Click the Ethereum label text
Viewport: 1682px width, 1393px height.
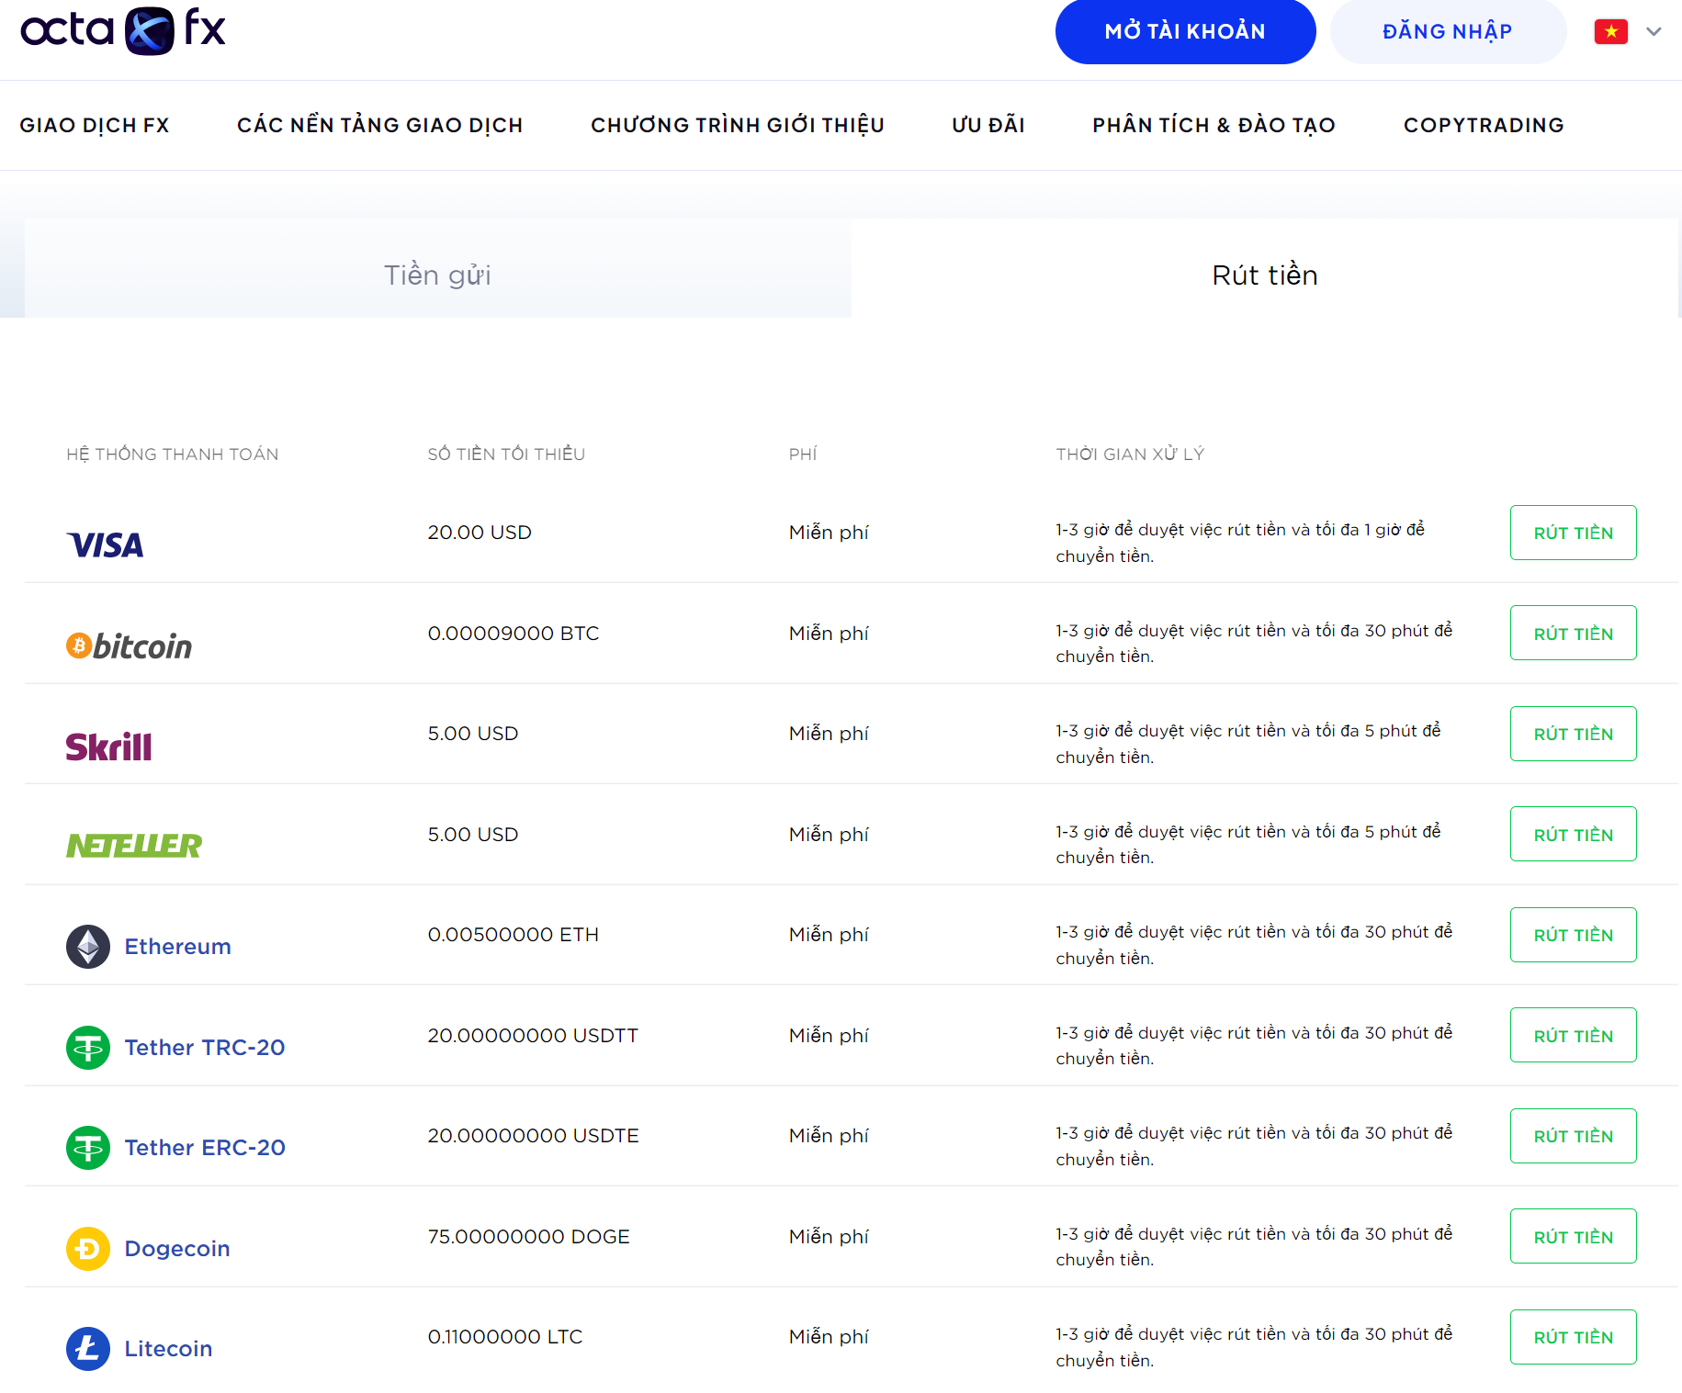point(178,947)
